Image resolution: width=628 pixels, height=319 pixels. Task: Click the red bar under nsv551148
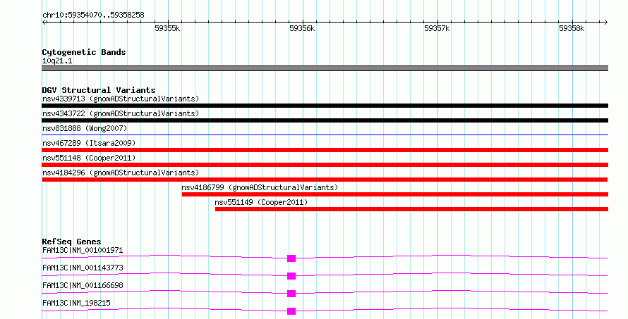click(x=325, y=165)
